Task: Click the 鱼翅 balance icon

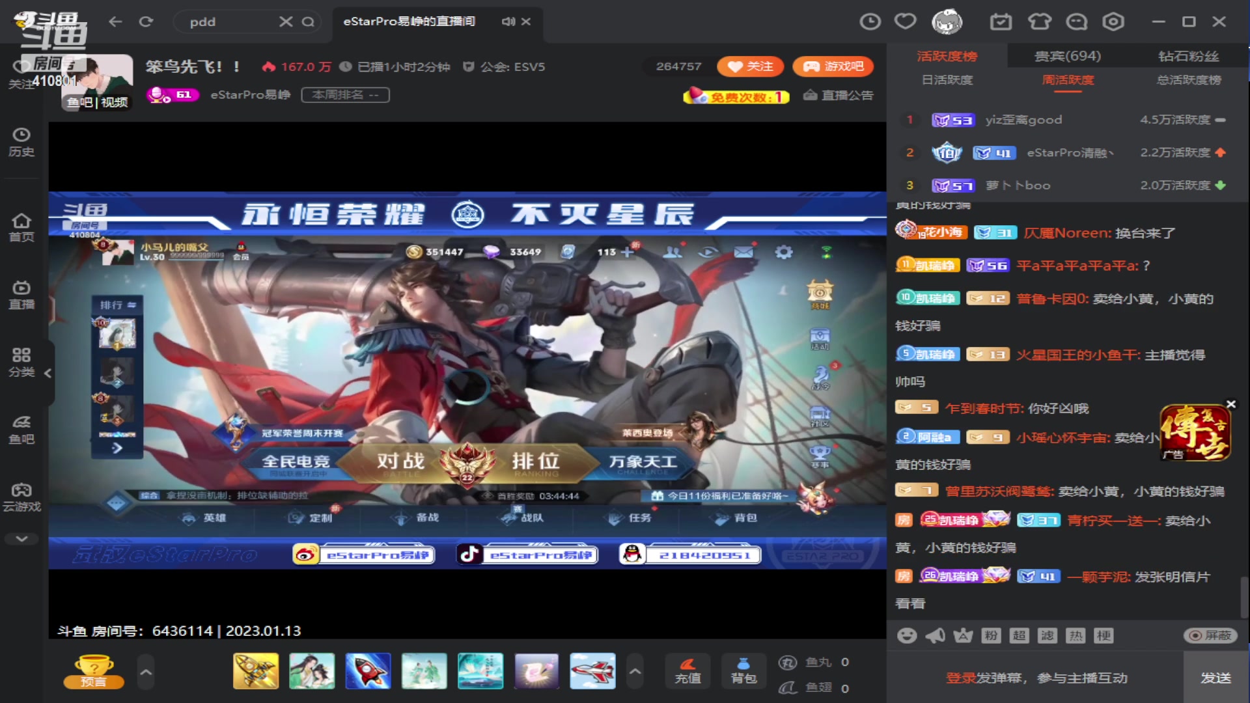Action: pyautogui.click(x=788, y=688)
